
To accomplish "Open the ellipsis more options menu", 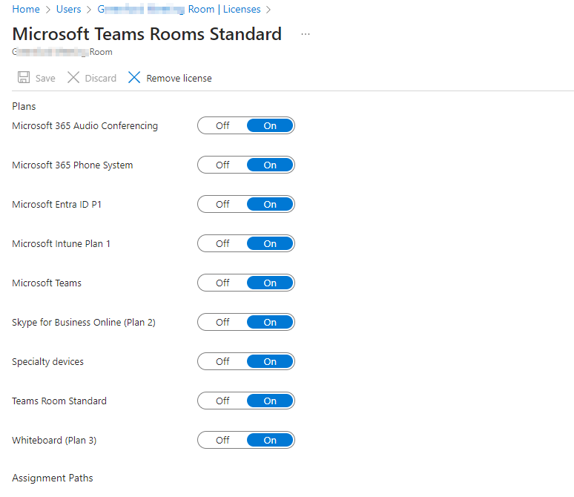I will tap(306, 34).
